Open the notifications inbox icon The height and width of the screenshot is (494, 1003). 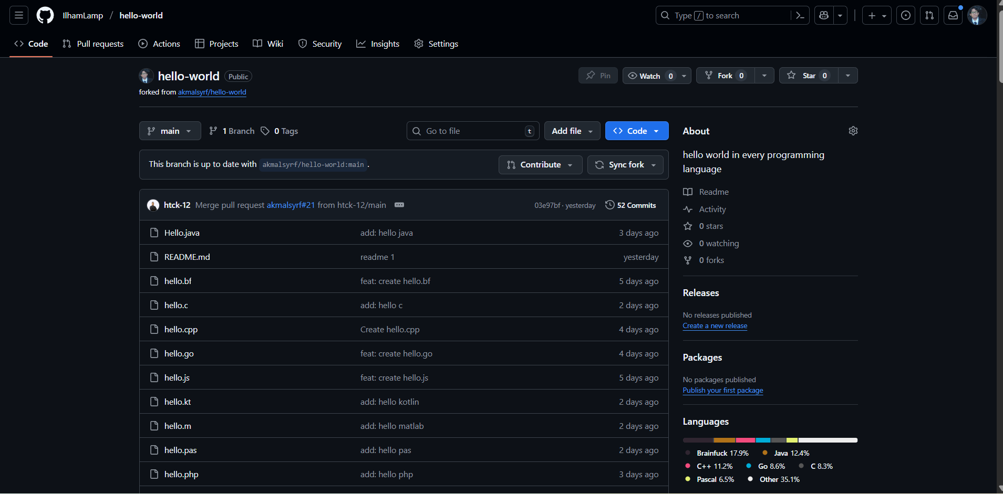click(953, 15)
